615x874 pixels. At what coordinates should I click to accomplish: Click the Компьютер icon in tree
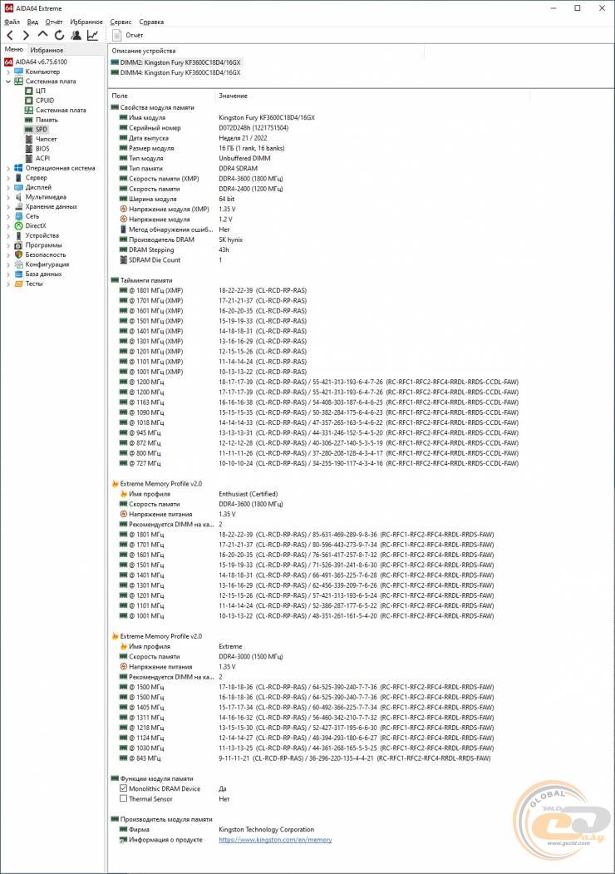point(18,72)
